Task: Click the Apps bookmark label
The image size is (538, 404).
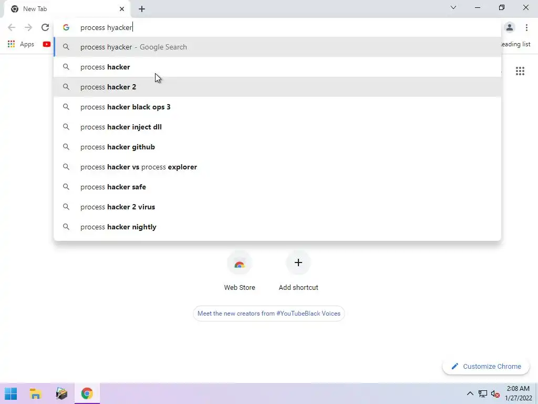Action: (x=27, y=44)
